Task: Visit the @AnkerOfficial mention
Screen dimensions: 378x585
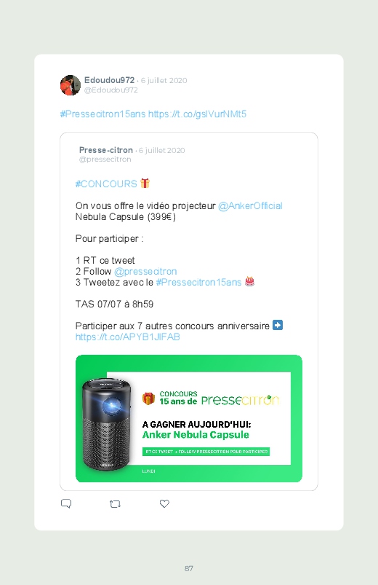Action: (250, 205)
